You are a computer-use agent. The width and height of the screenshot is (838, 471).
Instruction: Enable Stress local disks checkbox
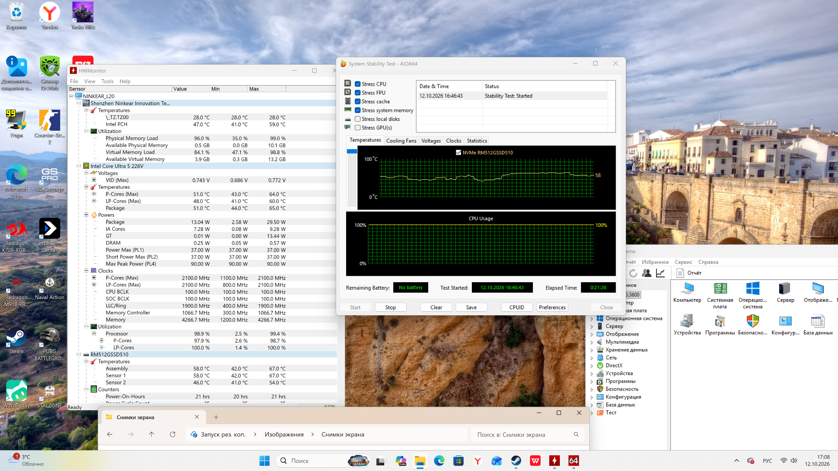pos(358,119)
